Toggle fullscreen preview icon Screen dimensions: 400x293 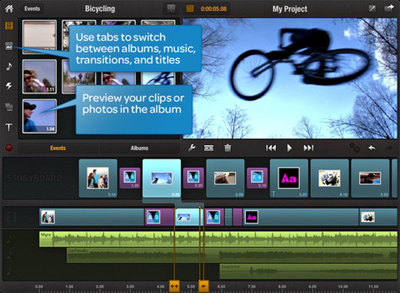click(x=372, y=9)
